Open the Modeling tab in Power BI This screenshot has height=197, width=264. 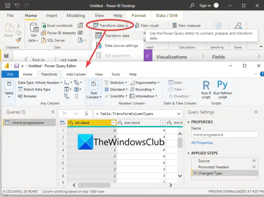click(76, 15)
